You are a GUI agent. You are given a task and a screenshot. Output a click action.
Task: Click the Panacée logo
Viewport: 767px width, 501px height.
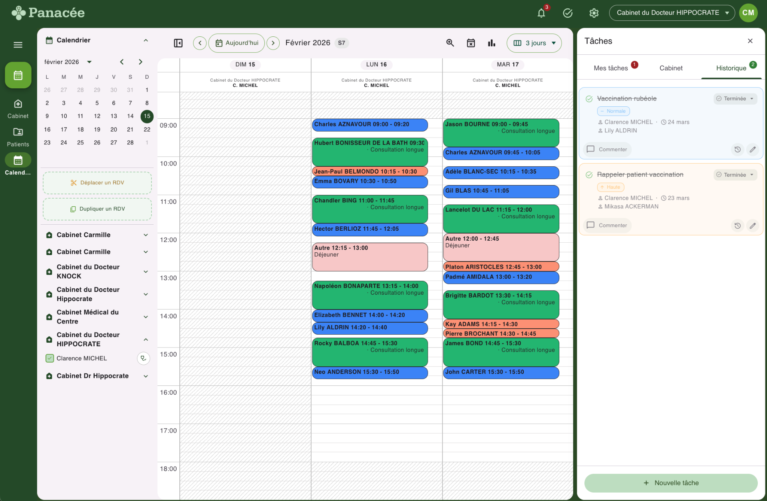(48, 13)
